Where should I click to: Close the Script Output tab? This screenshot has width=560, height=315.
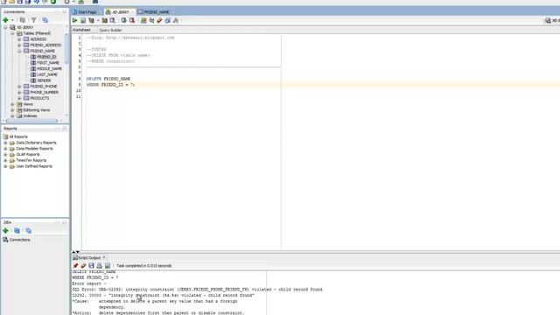click(x=104, y=257)
